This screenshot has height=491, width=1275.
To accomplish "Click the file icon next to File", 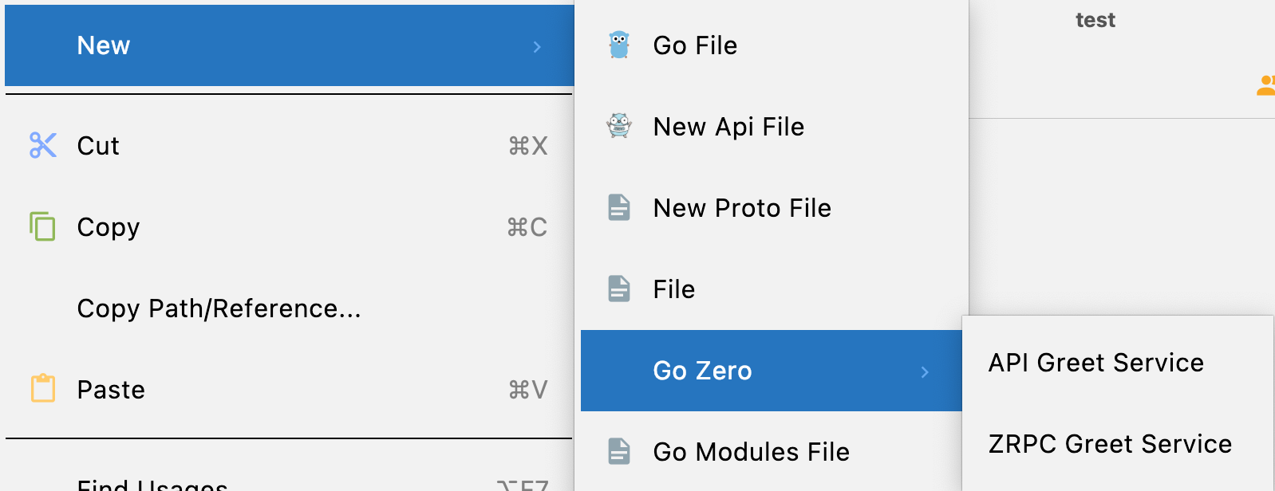I will tap(619, 289).
